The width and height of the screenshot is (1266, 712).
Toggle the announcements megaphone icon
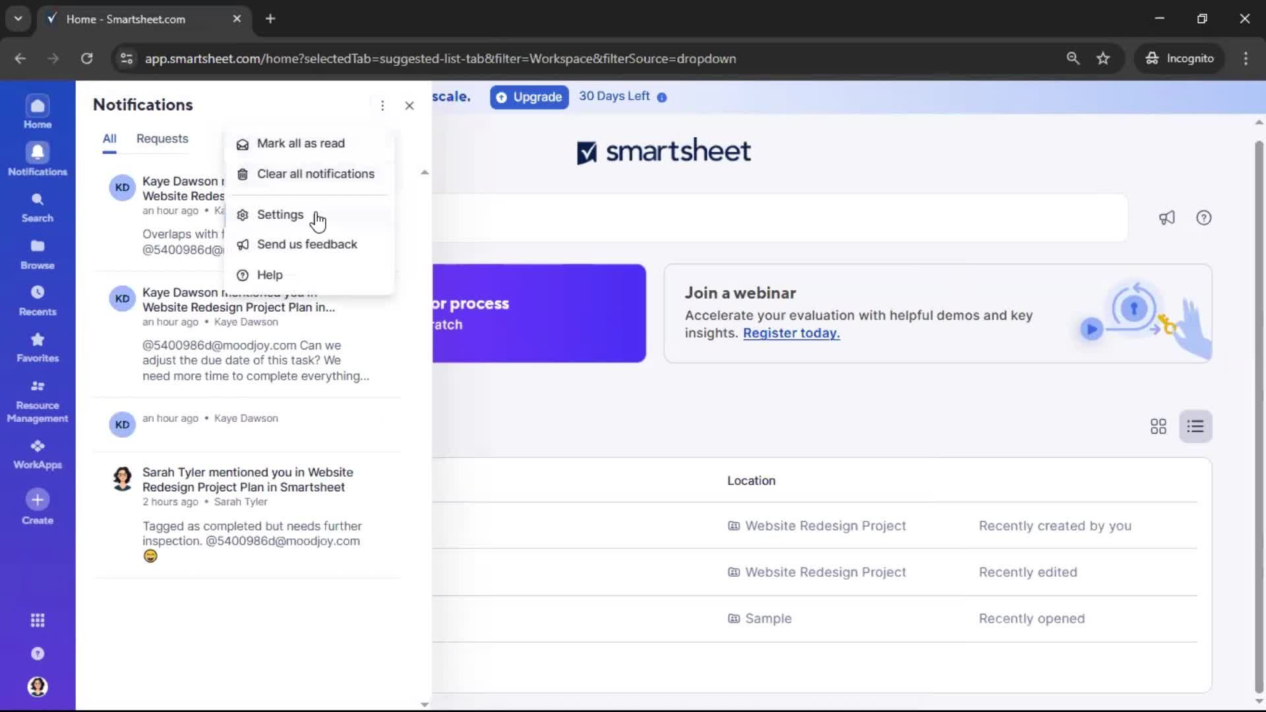click(x=1166, y=218)
